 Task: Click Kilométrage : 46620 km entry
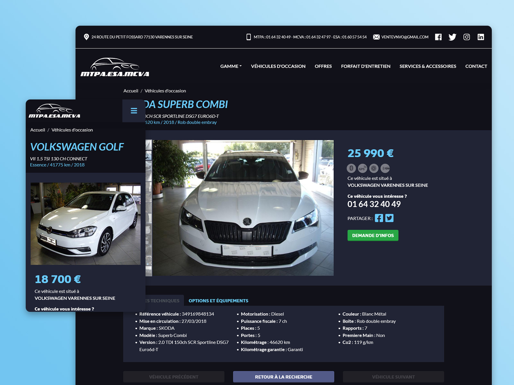pyautogui.click(x=265, y=342)
